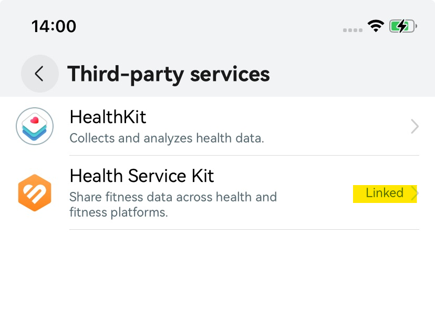This screenshot has width=435, height=326.
Task: Click "Collects and analyzes health data" description
Action: click(x=167, y=139)
